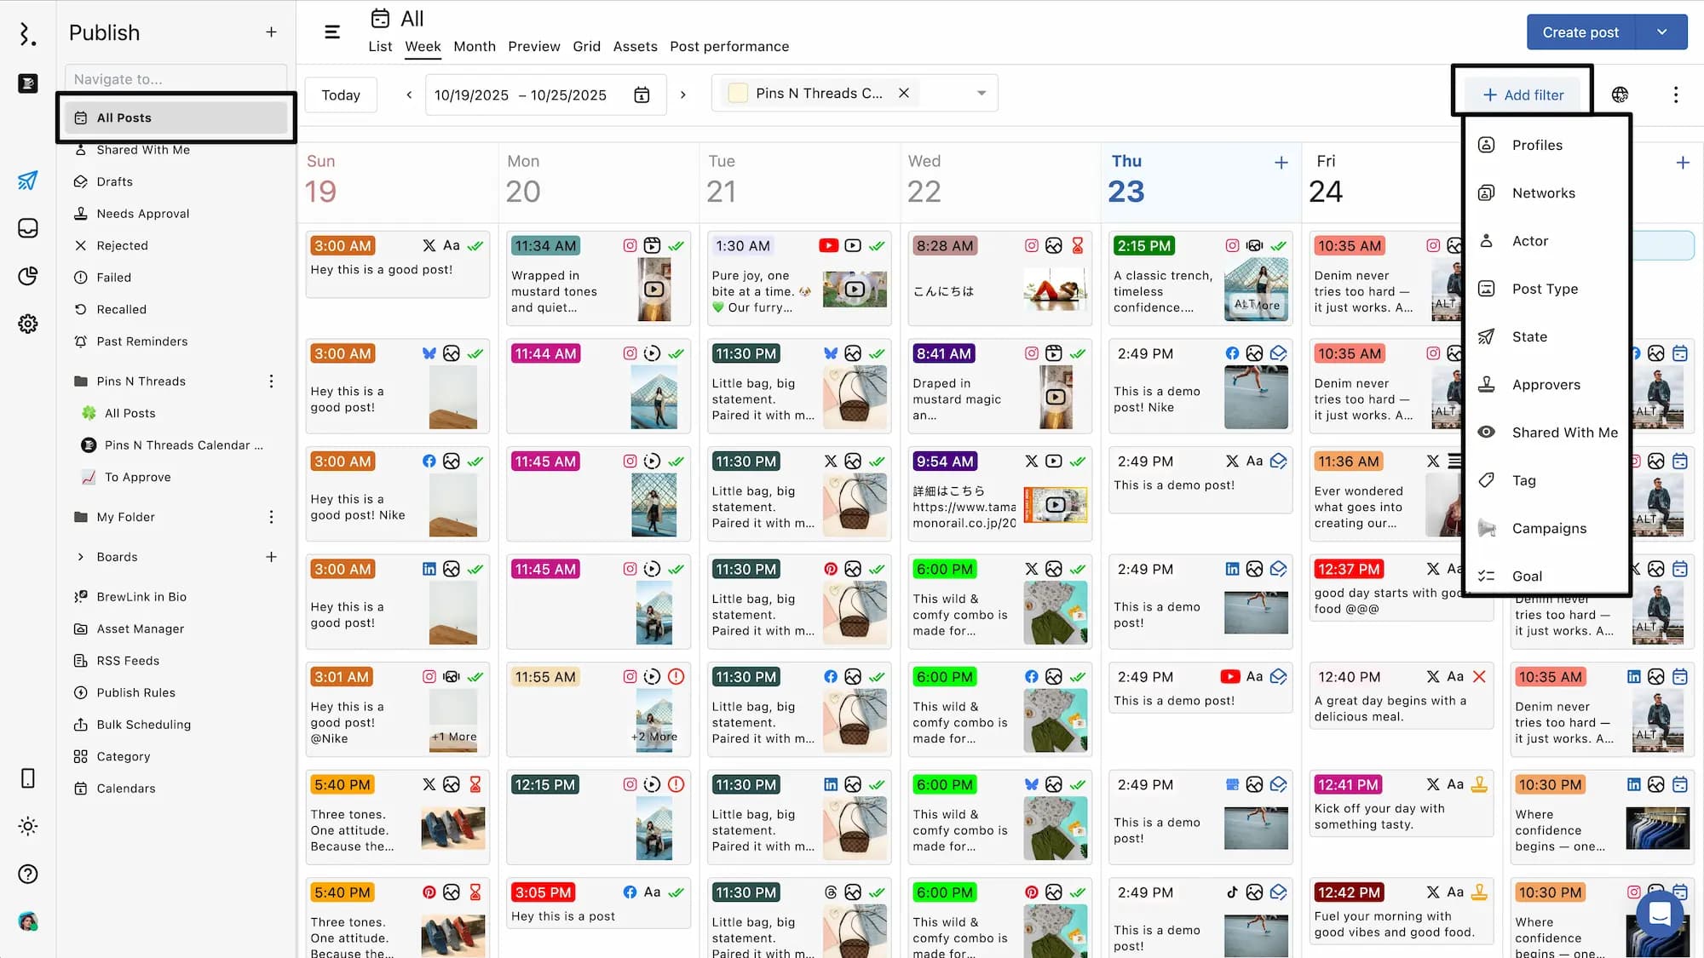This screenshot has width=1704, height=958.
Task: Expand the Boards section chevron
Action: point(81,557)
